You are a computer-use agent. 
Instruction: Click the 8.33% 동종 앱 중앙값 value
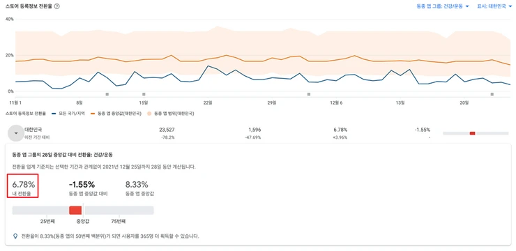click(137, 185)
